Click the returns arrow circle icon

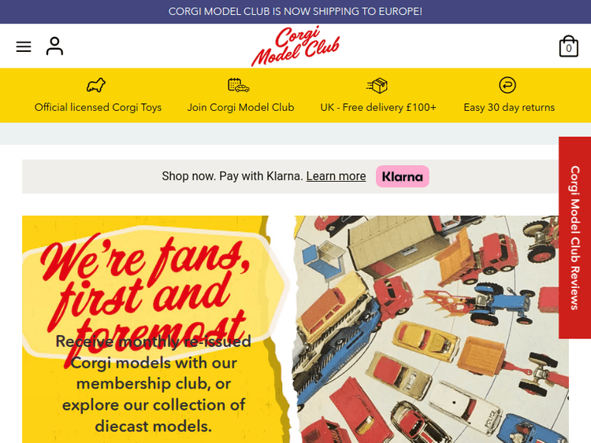[507, 85]
